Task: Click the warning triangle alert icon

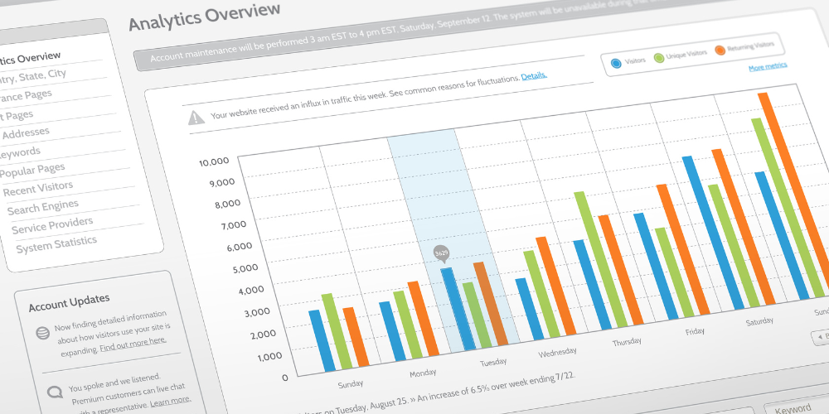Action: (196, 118)
